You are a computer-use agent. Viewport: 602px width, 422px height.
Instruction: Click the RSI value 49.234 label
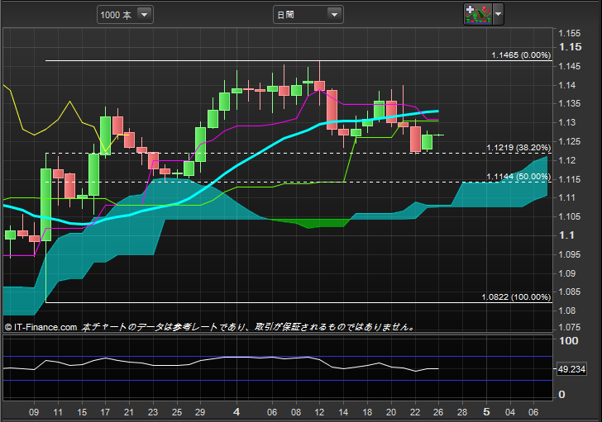[571, 369]
